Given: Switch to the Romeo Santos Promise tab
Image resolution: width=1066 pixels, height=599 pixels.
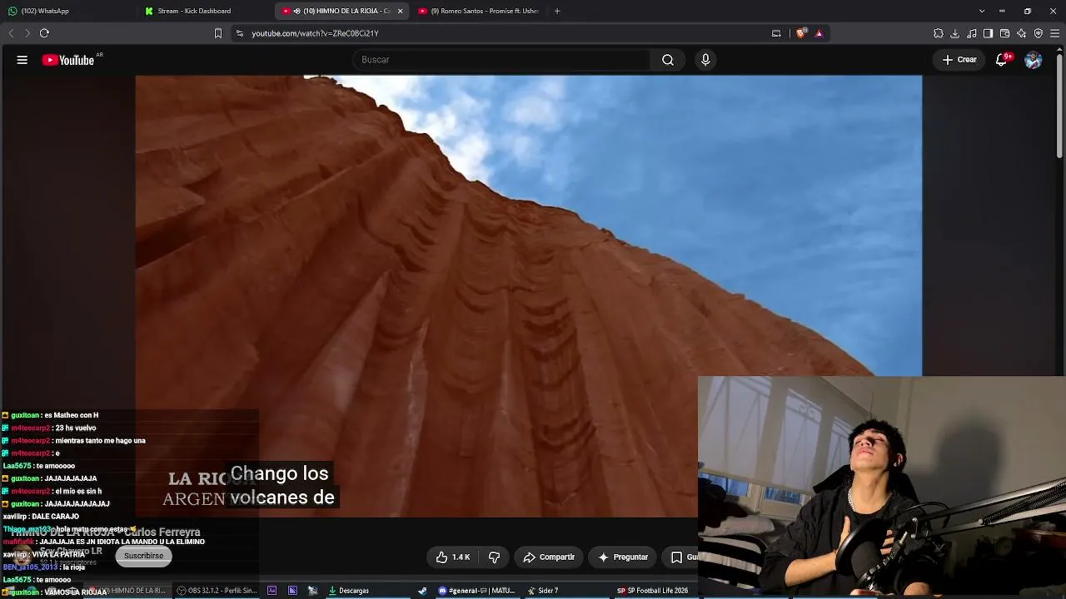Looking at the screenshot, I should [x=478, y=11].
